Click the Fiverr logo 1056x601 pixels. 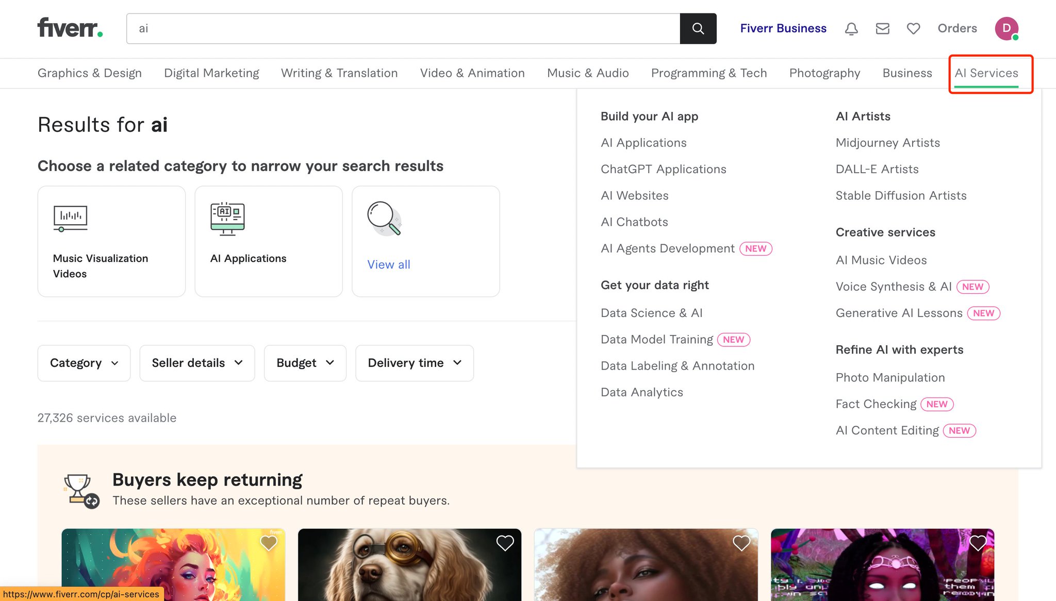pyautogui.click(x=70, y=28)
